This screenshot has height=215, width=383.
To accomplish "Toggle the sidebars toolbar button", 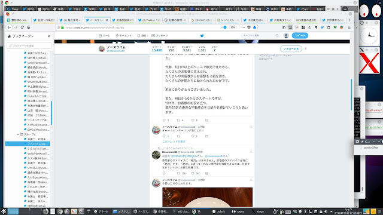I will (290, 27).
